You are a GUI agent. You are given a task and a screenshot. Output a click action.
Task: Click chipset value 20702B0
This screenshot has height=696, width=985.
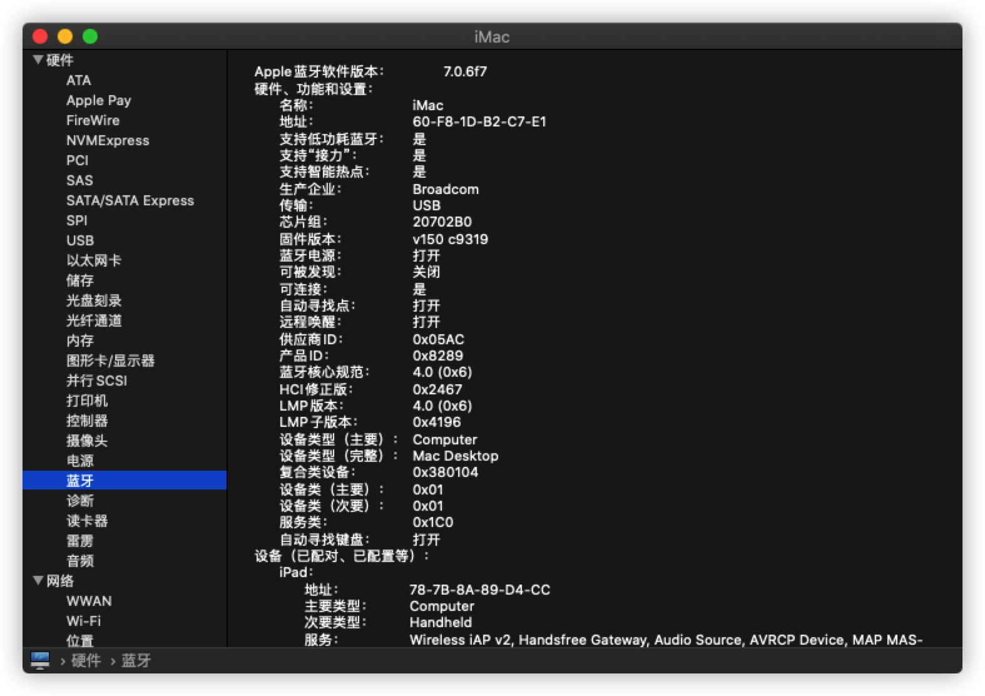pos(442,222)
